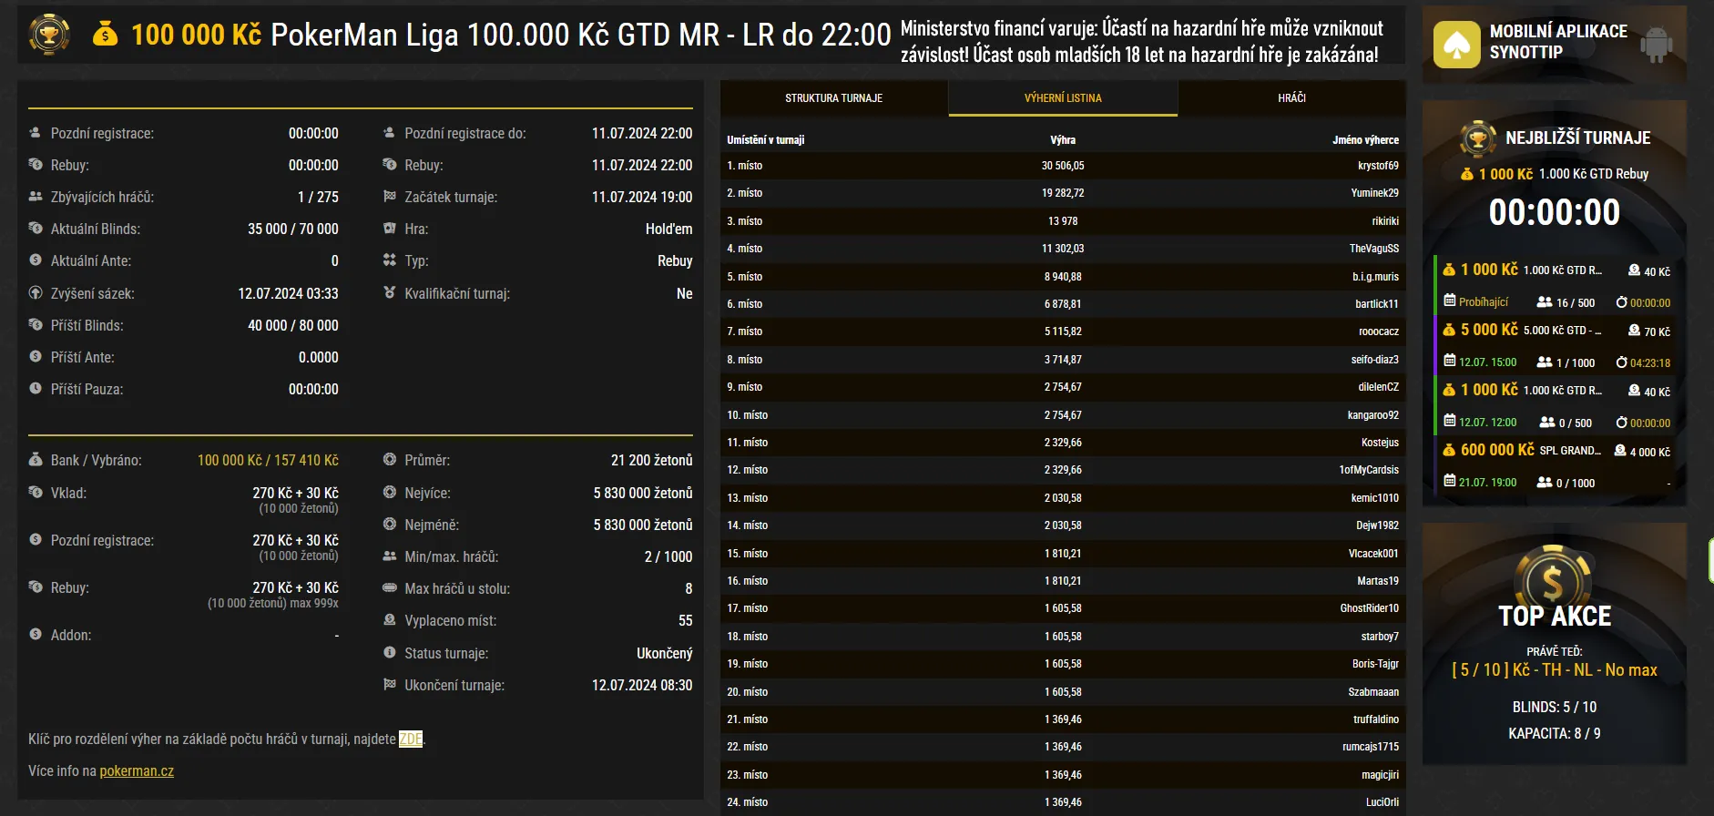Open the Mobilní aplikace Synottip banner
The height and width of the screenshot is (816, 1714).
[x=1554, y=45]
